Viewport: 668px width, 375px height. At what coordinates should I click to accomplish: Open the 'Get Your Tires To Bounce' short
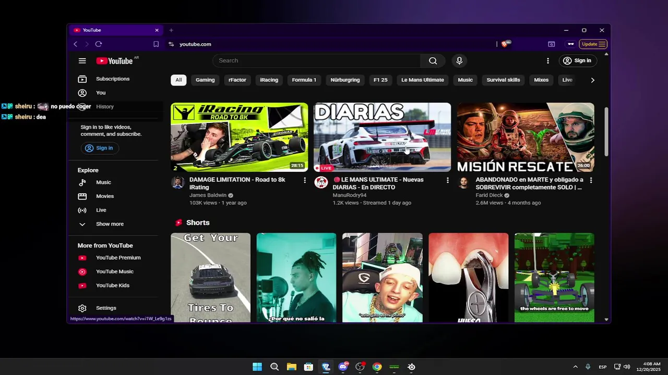211,278
